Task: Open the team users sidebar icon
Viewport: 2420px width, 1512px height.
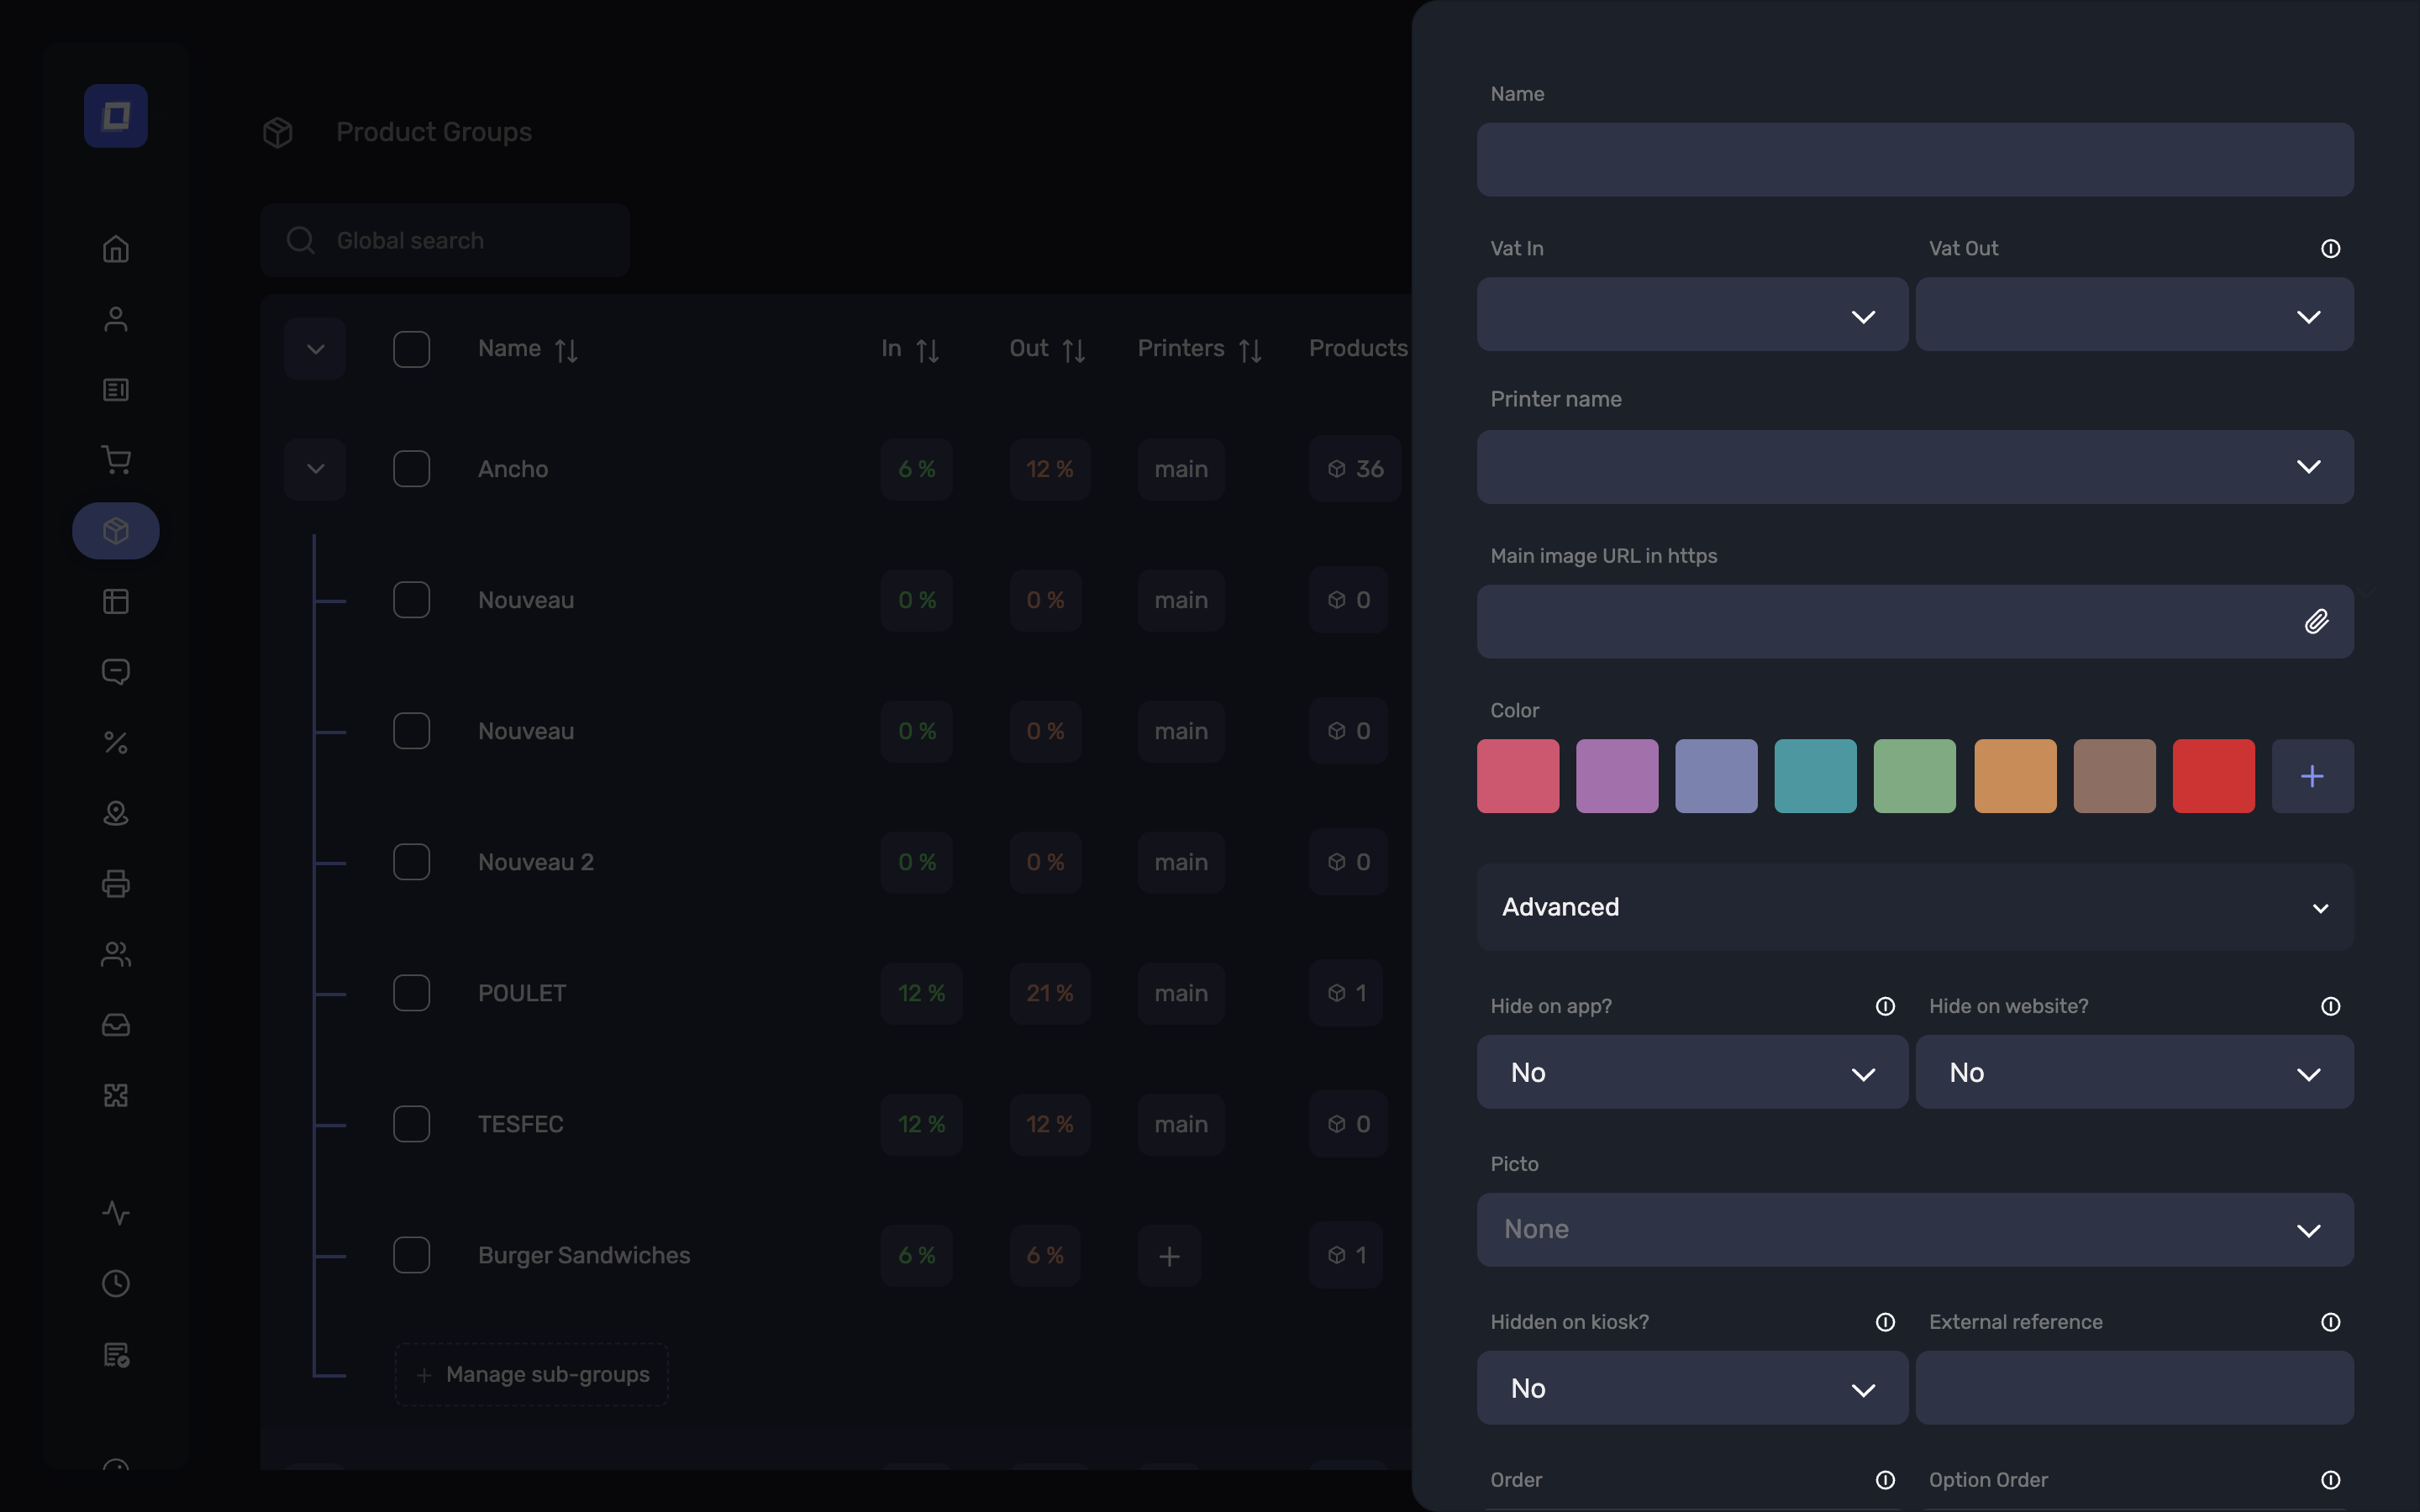Action: click(x=116, y=954)
